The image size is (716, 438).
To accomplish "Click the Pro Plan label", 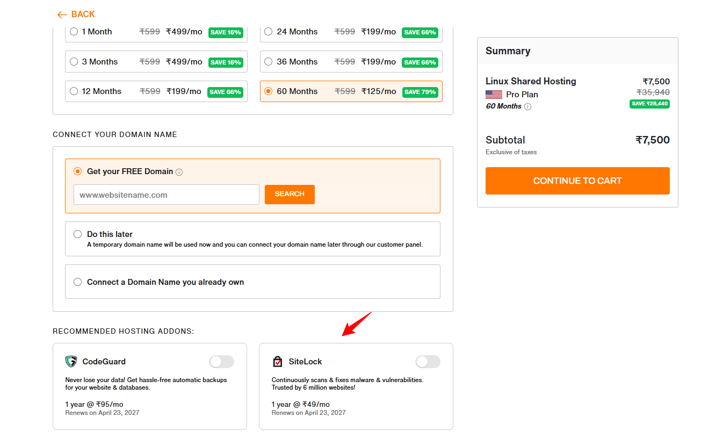I will pyautogui.click(x=522, y=95).
